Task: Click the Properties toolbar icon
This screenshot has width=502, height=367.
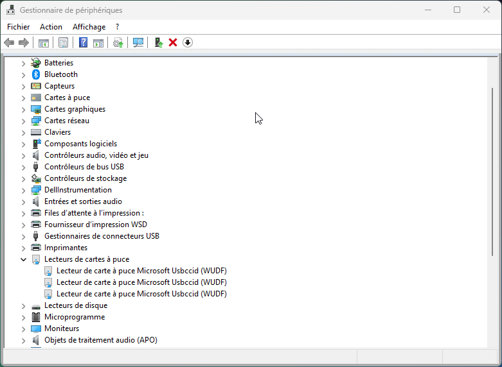Action: click(x=63, y=42)
